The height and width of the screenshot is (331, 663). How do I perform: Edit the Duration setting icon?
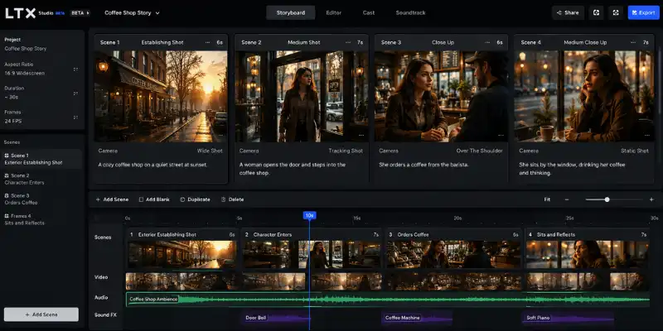[x=75, y=93]
